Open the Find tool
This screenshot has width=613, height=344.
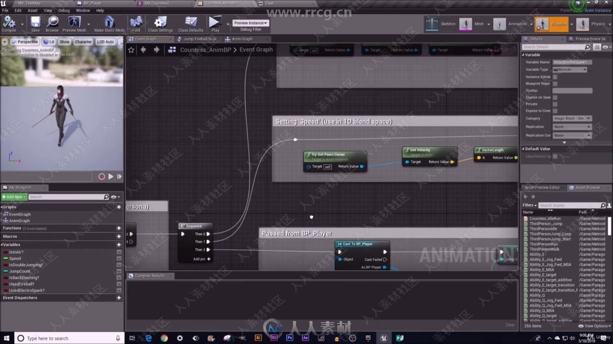point(136,24)
